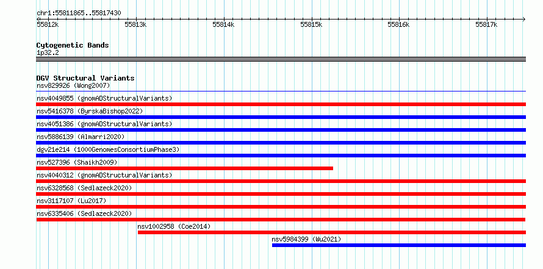
Task: Click the red bar under nsv6328568
Action: click(x=281, y=194)
